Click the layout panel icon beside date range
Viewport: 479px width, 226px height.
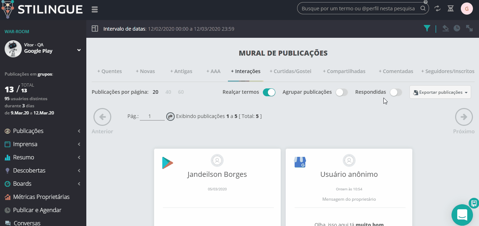click(x=95, y=29)
